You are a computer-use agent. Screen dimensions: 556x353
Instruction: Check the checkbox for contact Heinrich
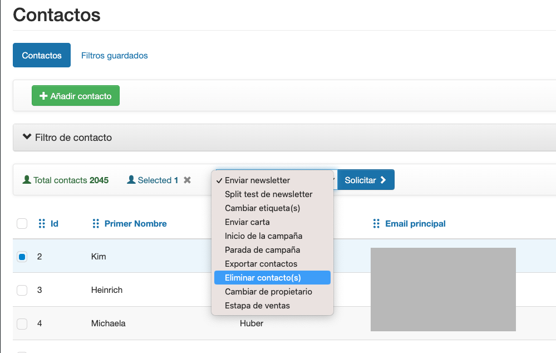[x=22, y=290]
